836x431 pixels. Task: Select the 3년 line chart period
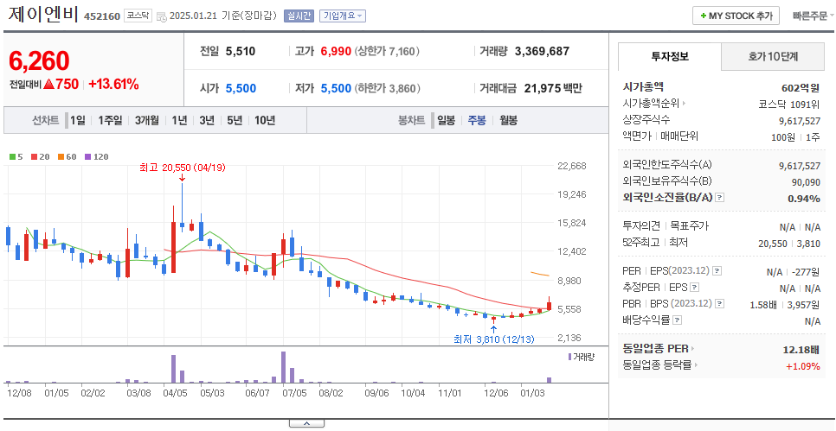coord(207,120)
